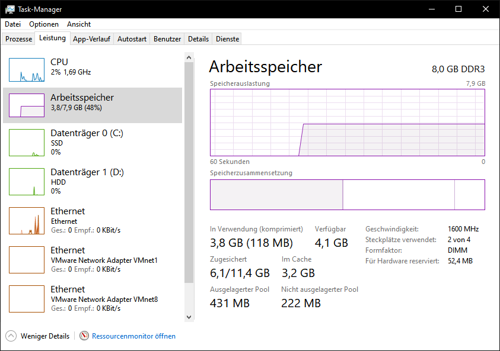Collapse view with Weniger Details chevron
The image size is (500, 351).
(11, 336)
